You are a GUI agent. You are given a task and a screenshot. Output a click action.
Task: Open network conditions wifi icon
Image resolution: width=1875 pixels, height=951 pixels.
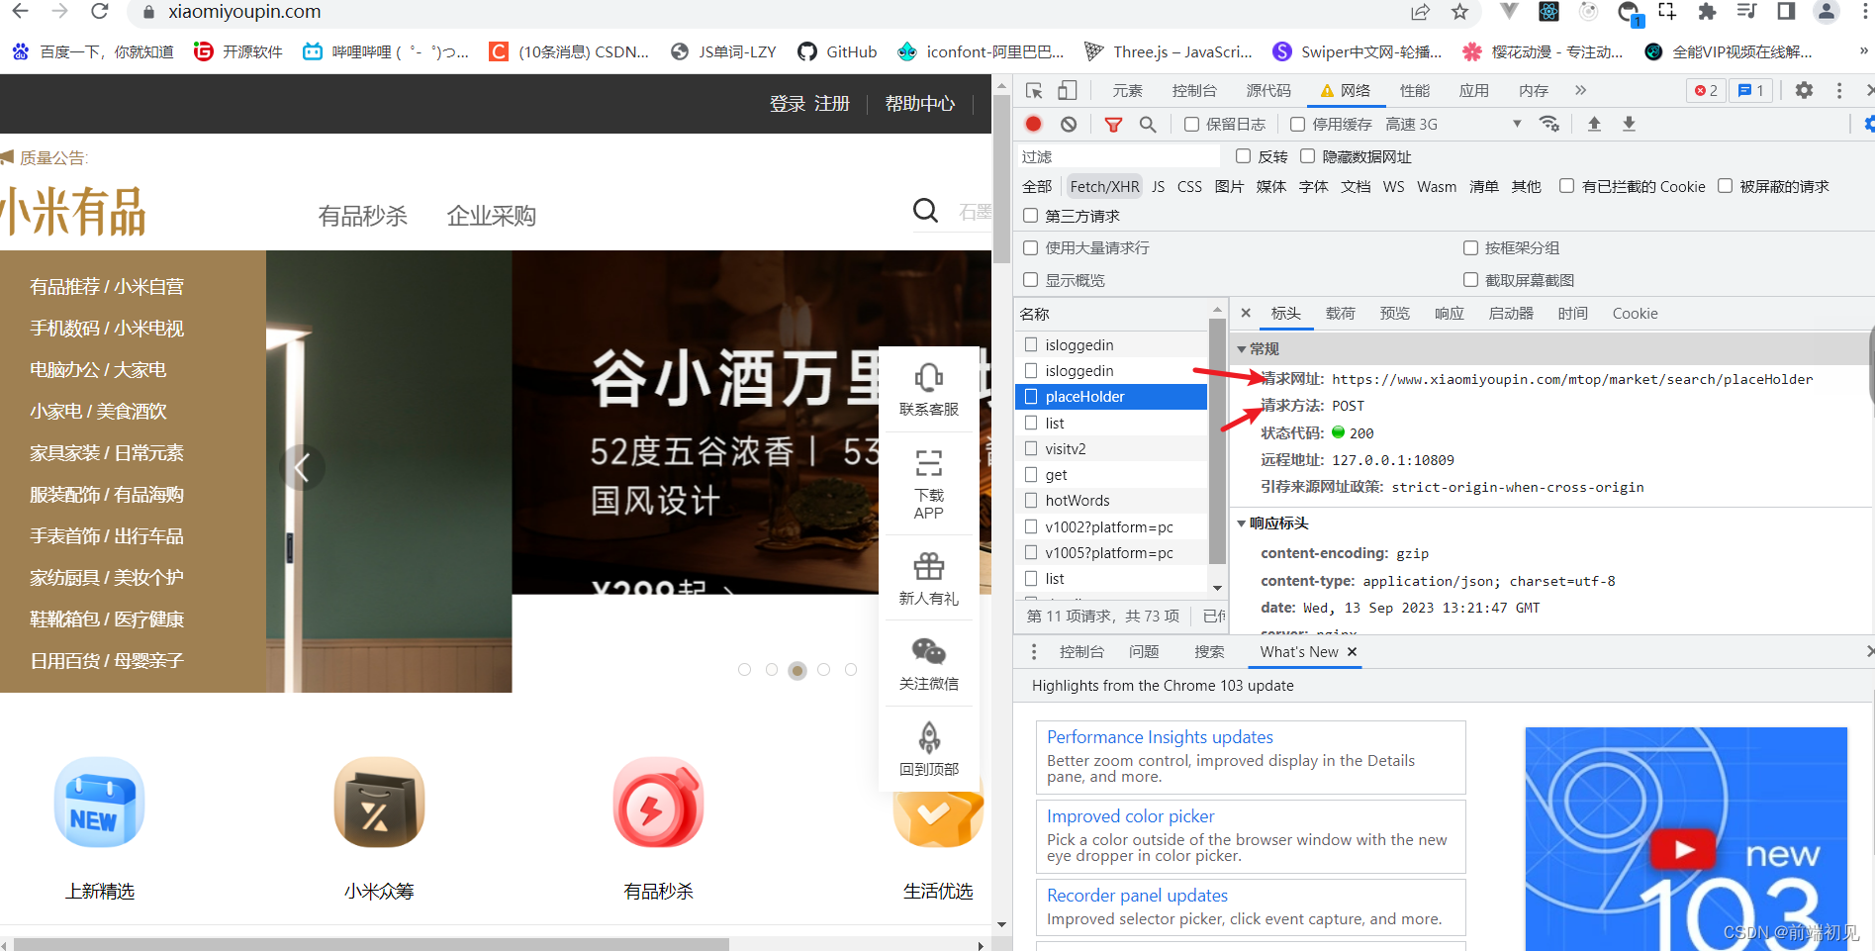(x=1549, y=124)
